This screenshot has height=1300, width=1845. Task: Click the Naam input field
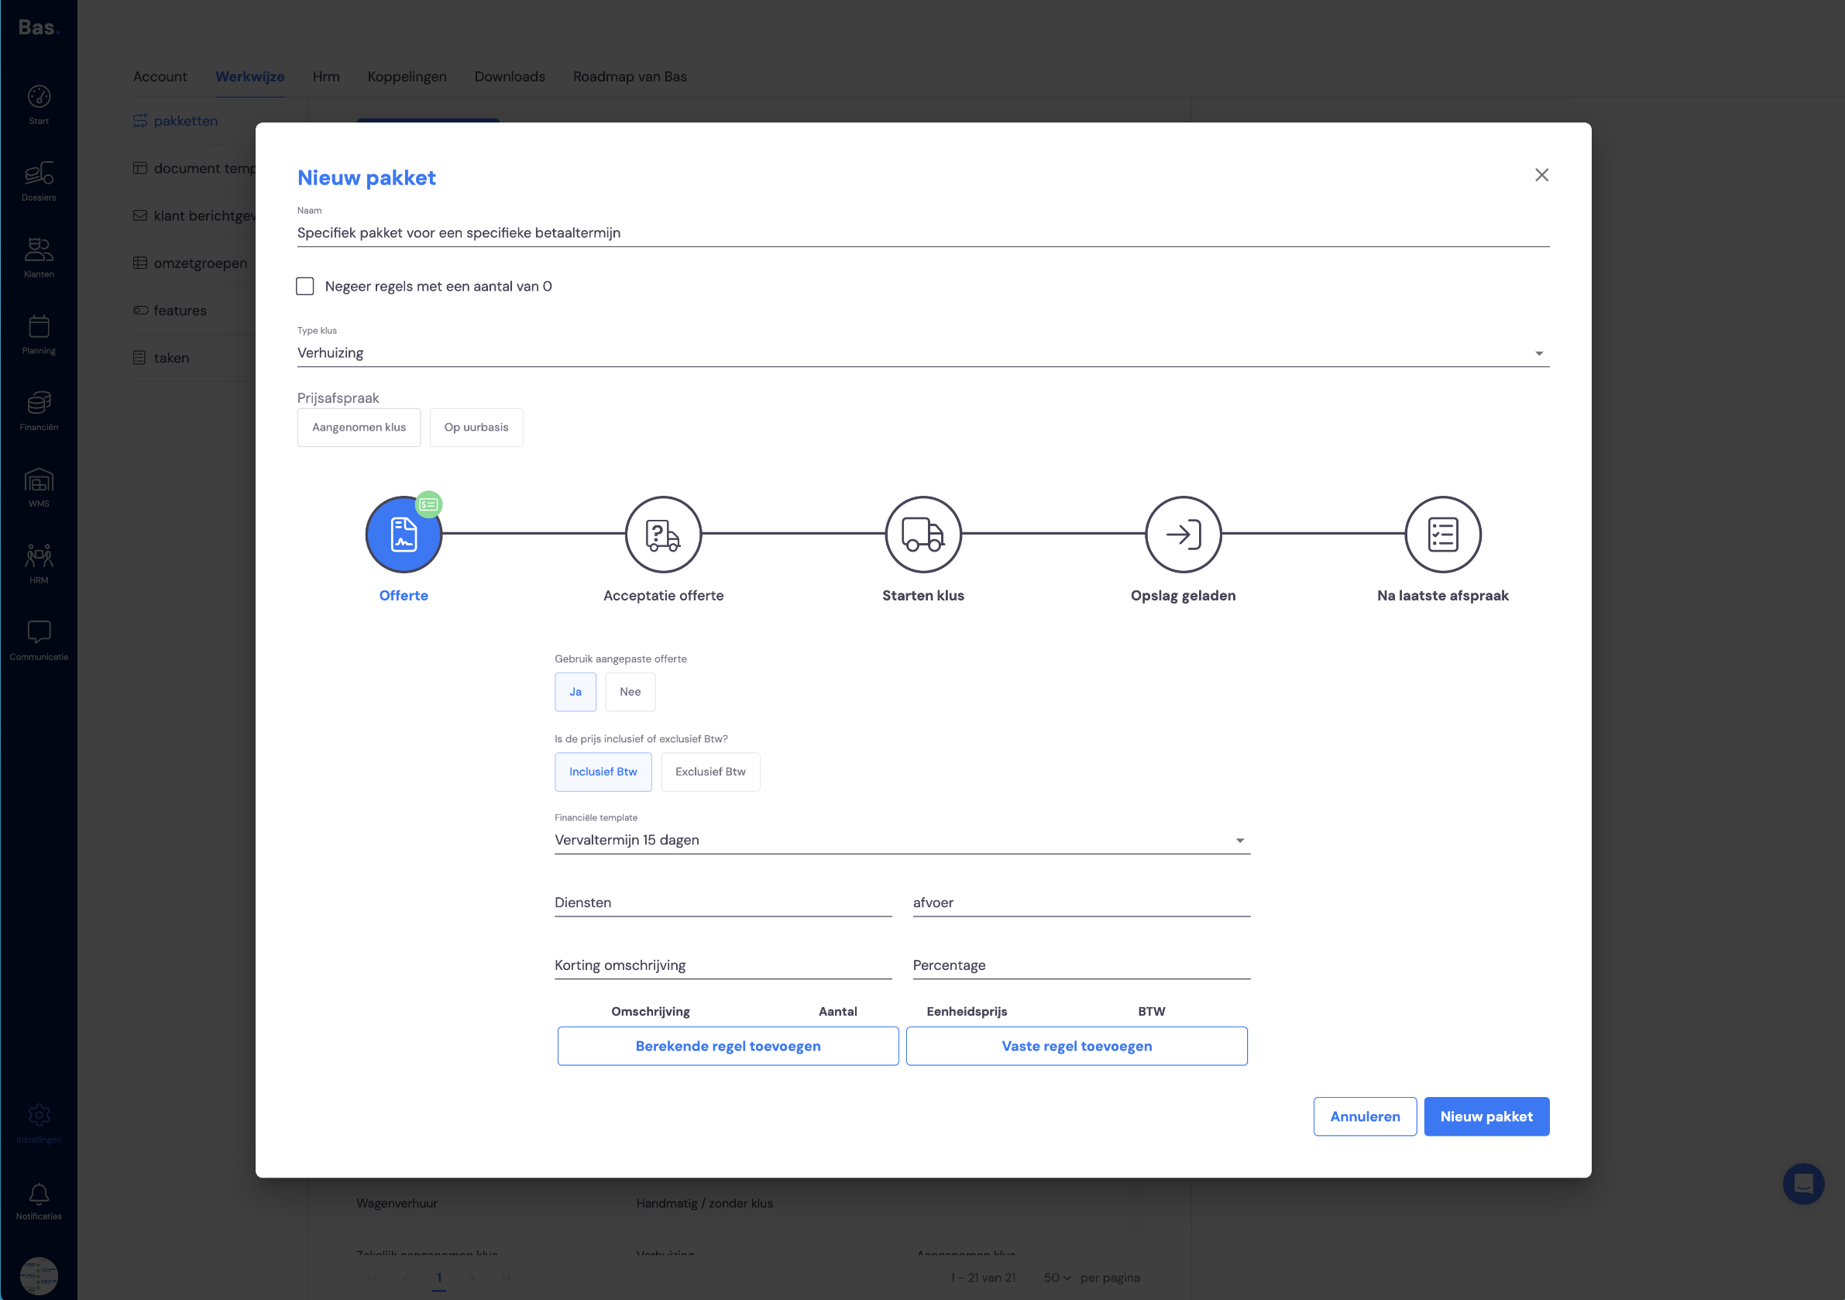[x=922, y=232]
